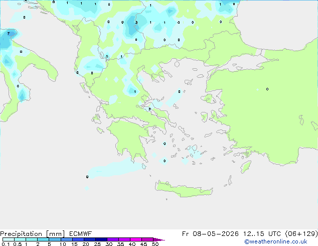
Task: Select the 20–25 mm dark blue legend swatch
Action: pos(90,239)
